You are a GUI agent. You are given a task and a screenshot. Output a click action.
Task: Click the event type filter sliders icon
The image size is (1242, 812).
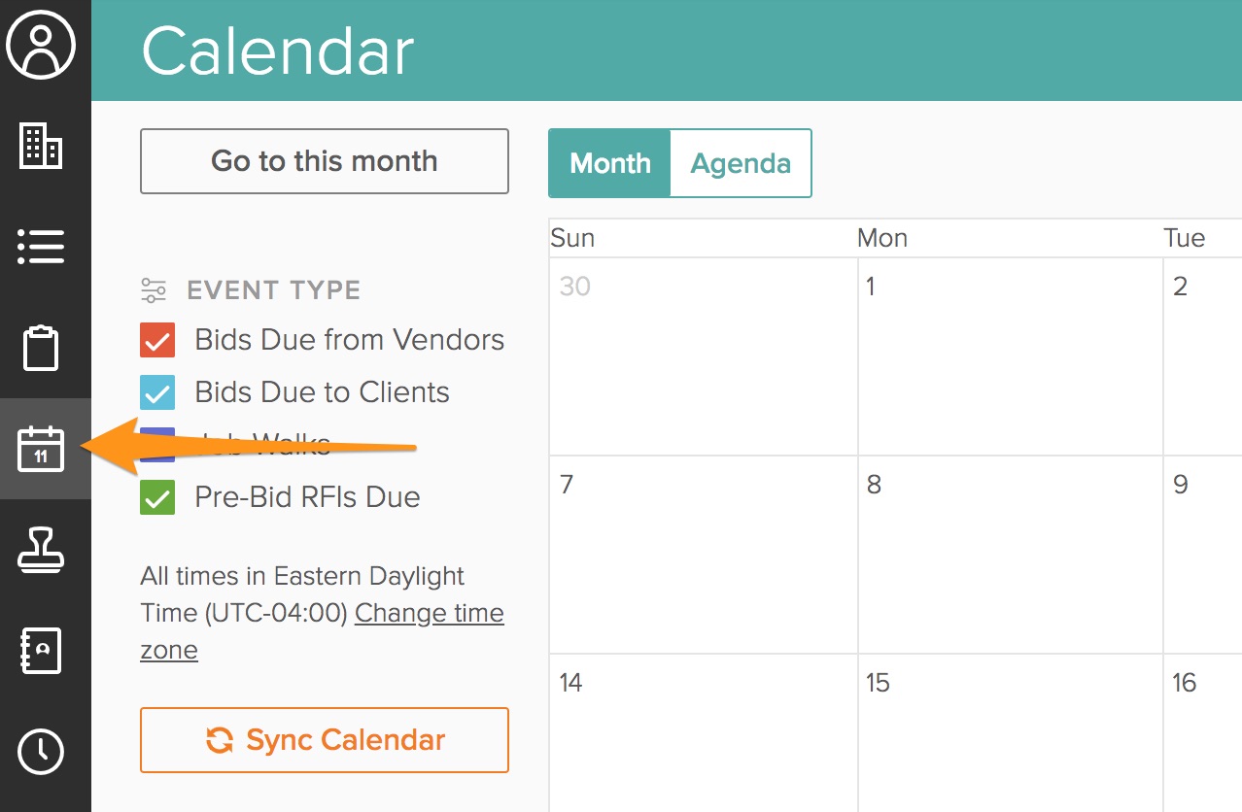tap(154, 289)
